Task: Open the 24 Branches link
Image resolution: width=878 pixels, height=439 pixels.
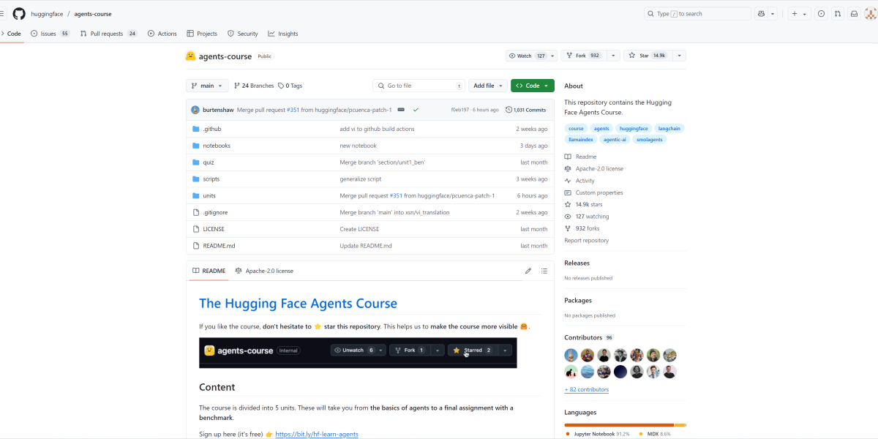Action: (253, 86)
